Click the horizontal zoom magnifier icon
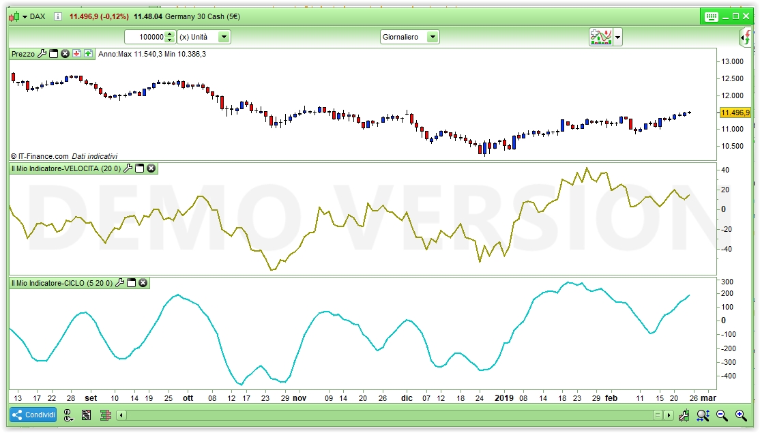The image size is (760, 433). 703,415
